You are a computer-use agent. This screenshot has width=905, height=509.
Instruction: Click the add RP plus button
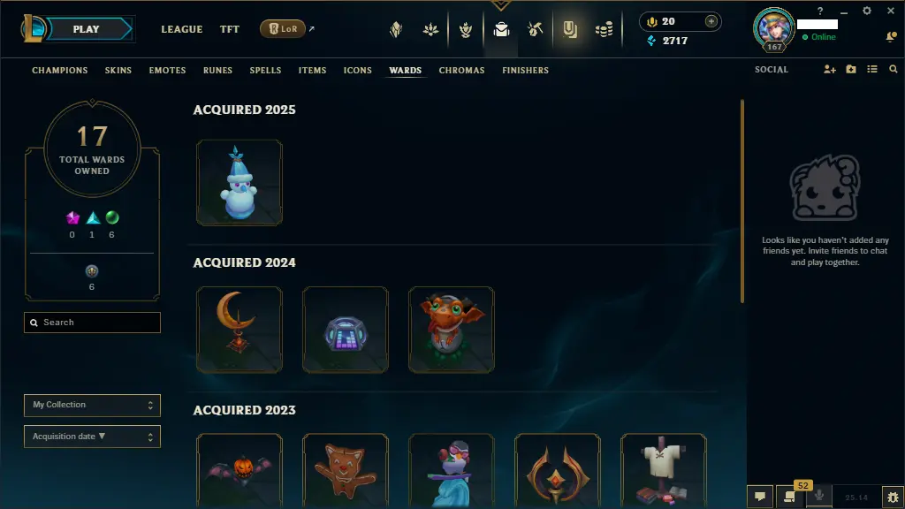click(711, 21)
